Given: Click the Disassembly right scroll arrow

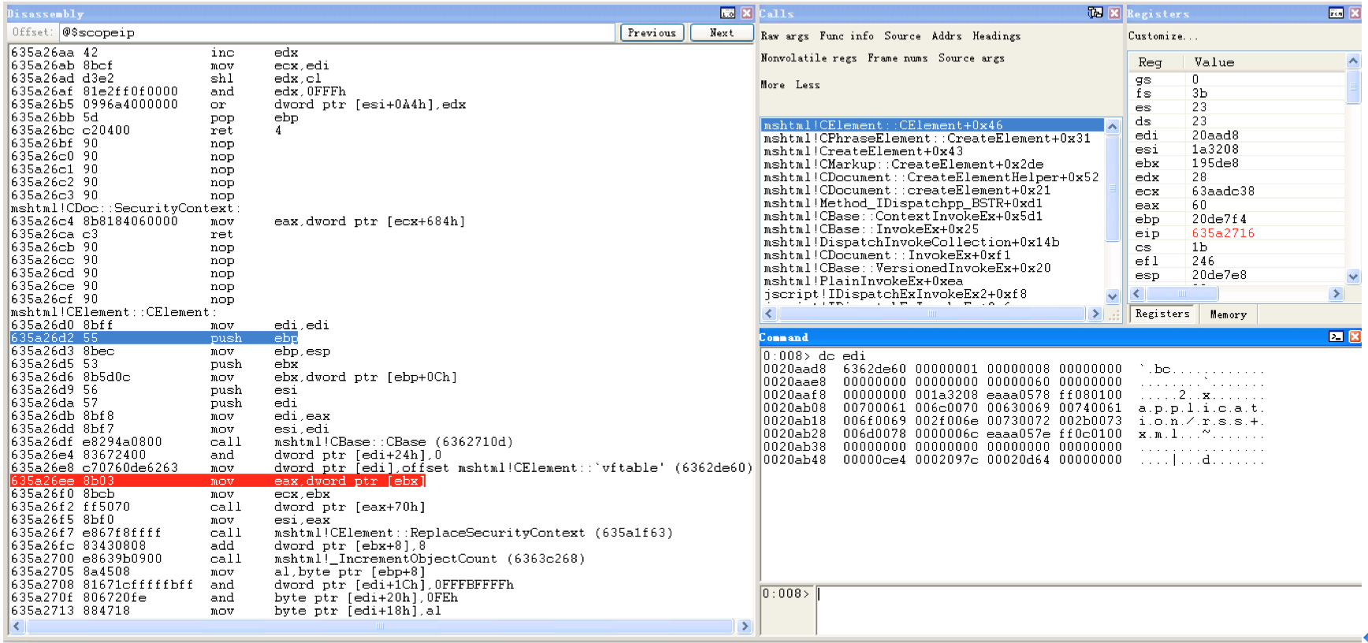Looking at the screenshot, I should 745,626.
